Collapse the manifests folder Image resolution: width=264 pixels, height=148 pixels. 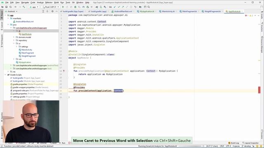pyautogui.click(x=8, y=18)
